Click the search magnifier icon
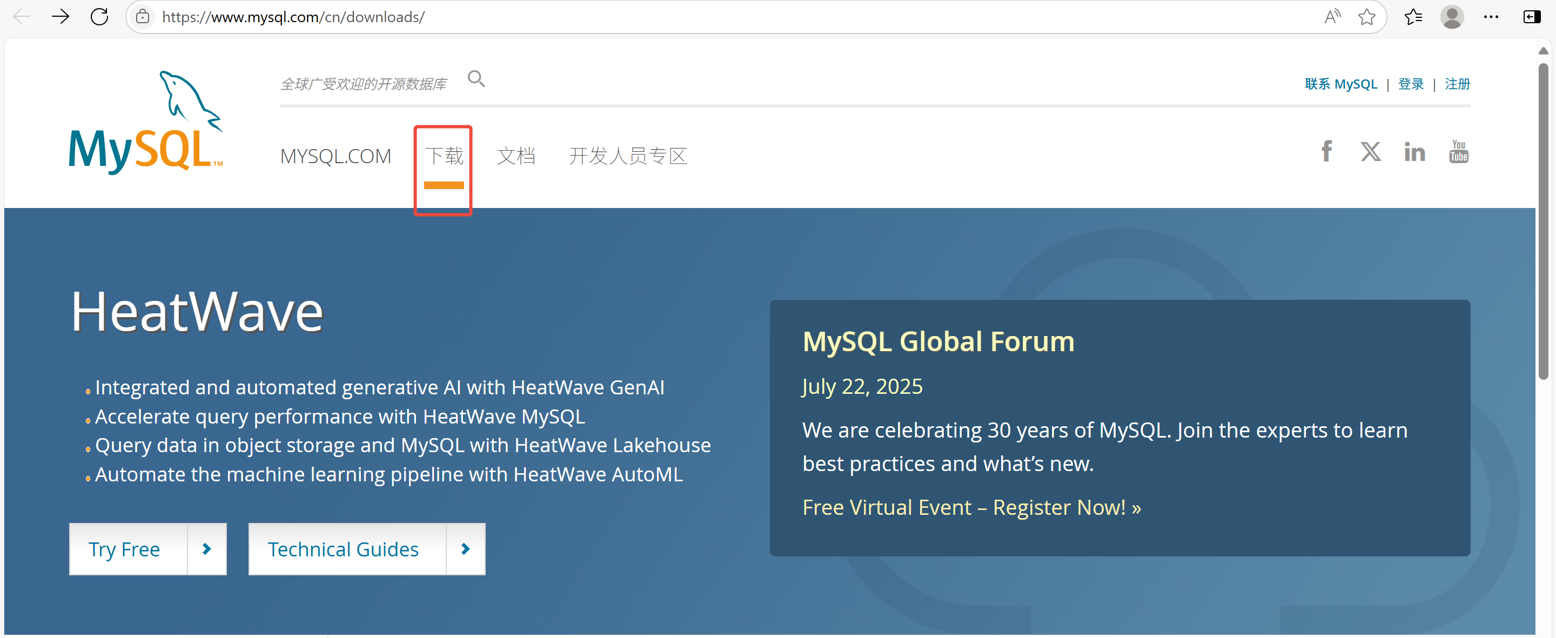Image resolution: width=1556 pixels, height=638 pixels. [x=476, y=78]
